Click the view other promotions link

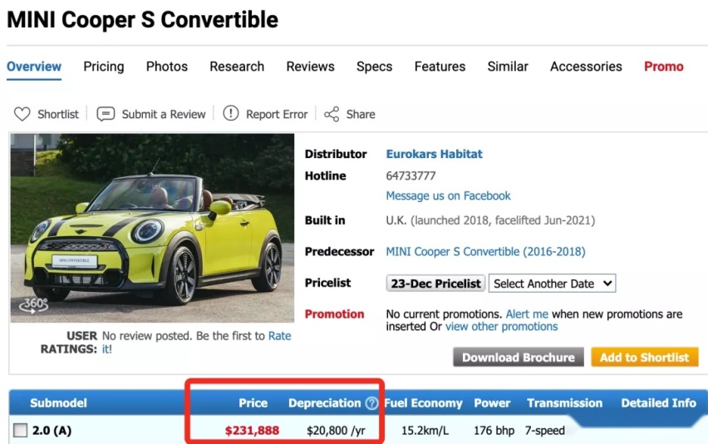click(501, 327)
